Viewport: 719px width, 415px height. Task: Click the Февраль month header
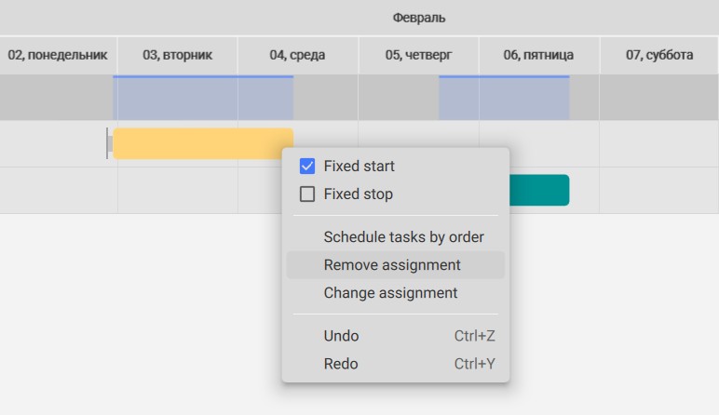tap(419, 18)
